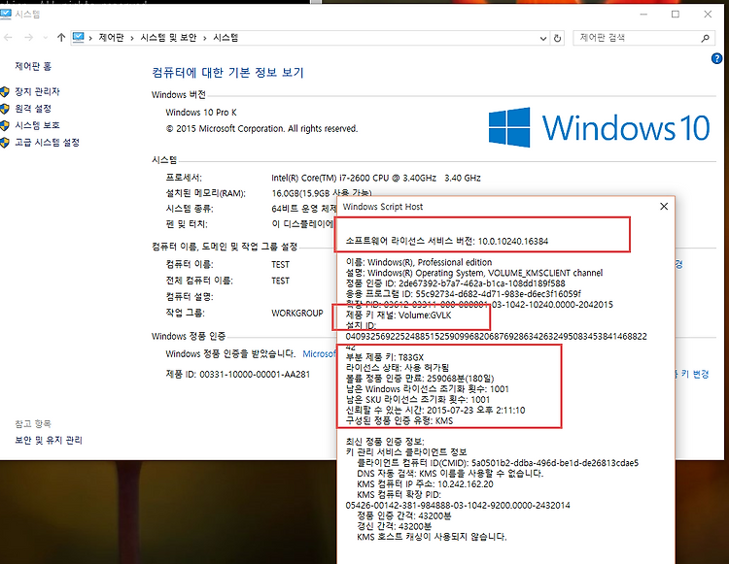This screenshot has height=564, width=729.
Task: Expand address bar history dropdown
Action: (x=543, y=38)
